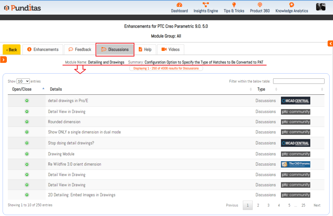333x216 pixels.
Task: Click the yellow Back button
Action: [x=12, y=50]
